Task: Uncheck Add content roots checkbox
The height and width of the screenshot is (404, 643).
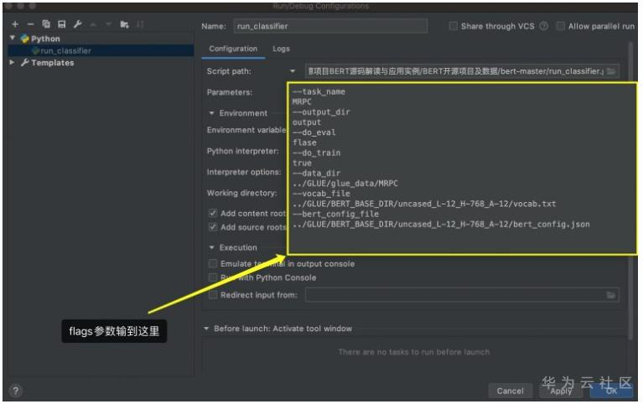Action: pyautogui.click(x=213, y=213)
